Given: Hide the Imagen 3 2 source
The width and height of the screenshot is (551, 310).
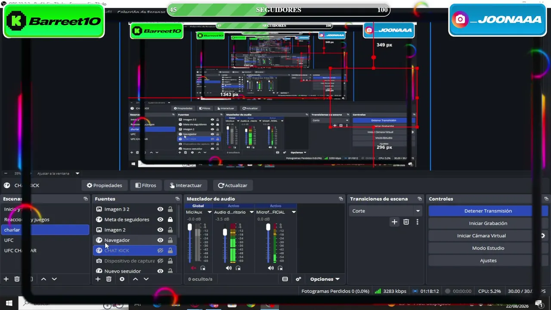Looking at the screenshot, I should pyautogui.click(x=160, y=209).
